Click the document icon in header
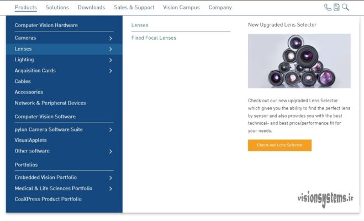This screenshot has width=364, height=221. coord(336,7)
